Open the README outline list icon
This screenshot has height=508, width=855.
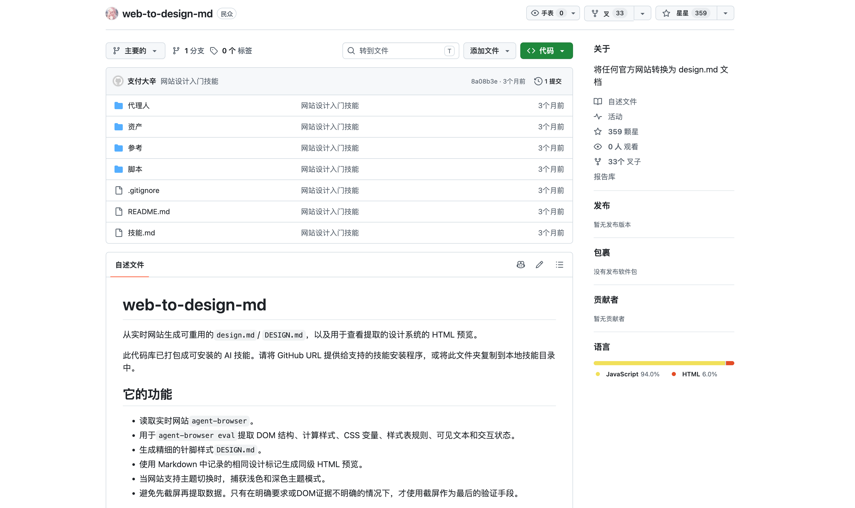[560, 265]
